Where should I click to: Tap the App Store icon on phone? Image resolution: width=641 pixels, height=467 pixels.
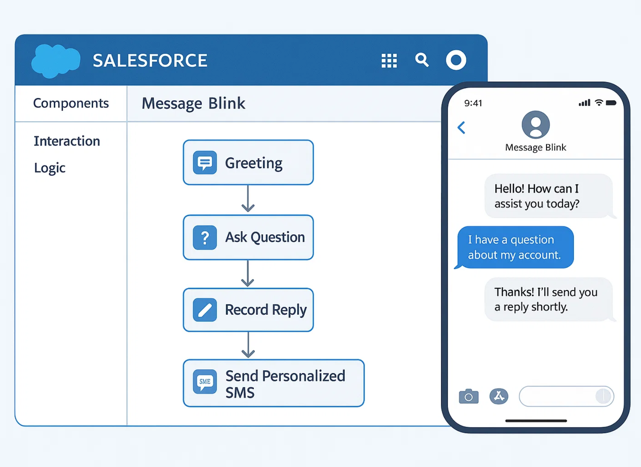coord(499,396)
